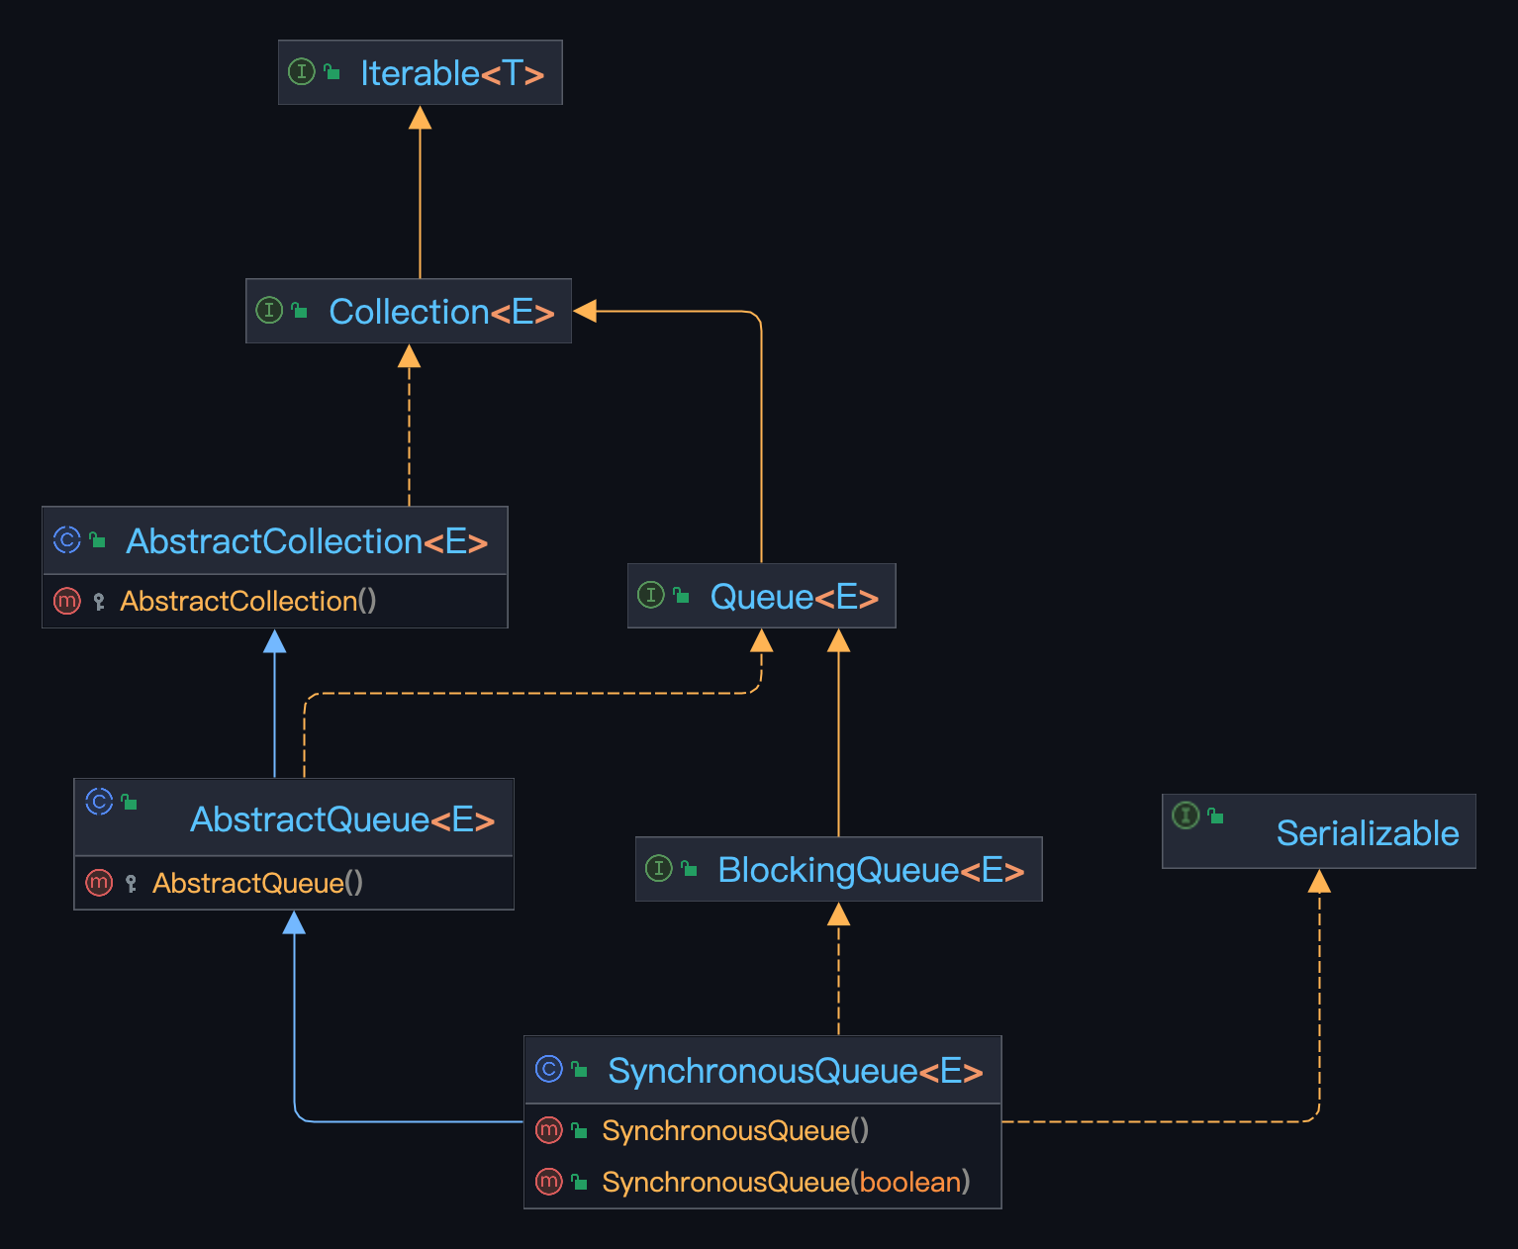Screen dimensions: 1518x1249
Task: Toggle the lock icon on the Collection<E> node
Action: pyautogui.click(x=299, y=310)
